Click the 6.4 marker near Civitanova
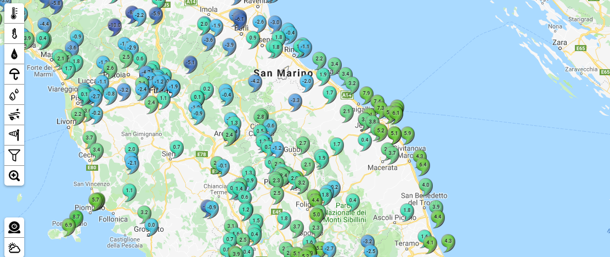This screenshot has width=610, height=257. coord(422,164)
